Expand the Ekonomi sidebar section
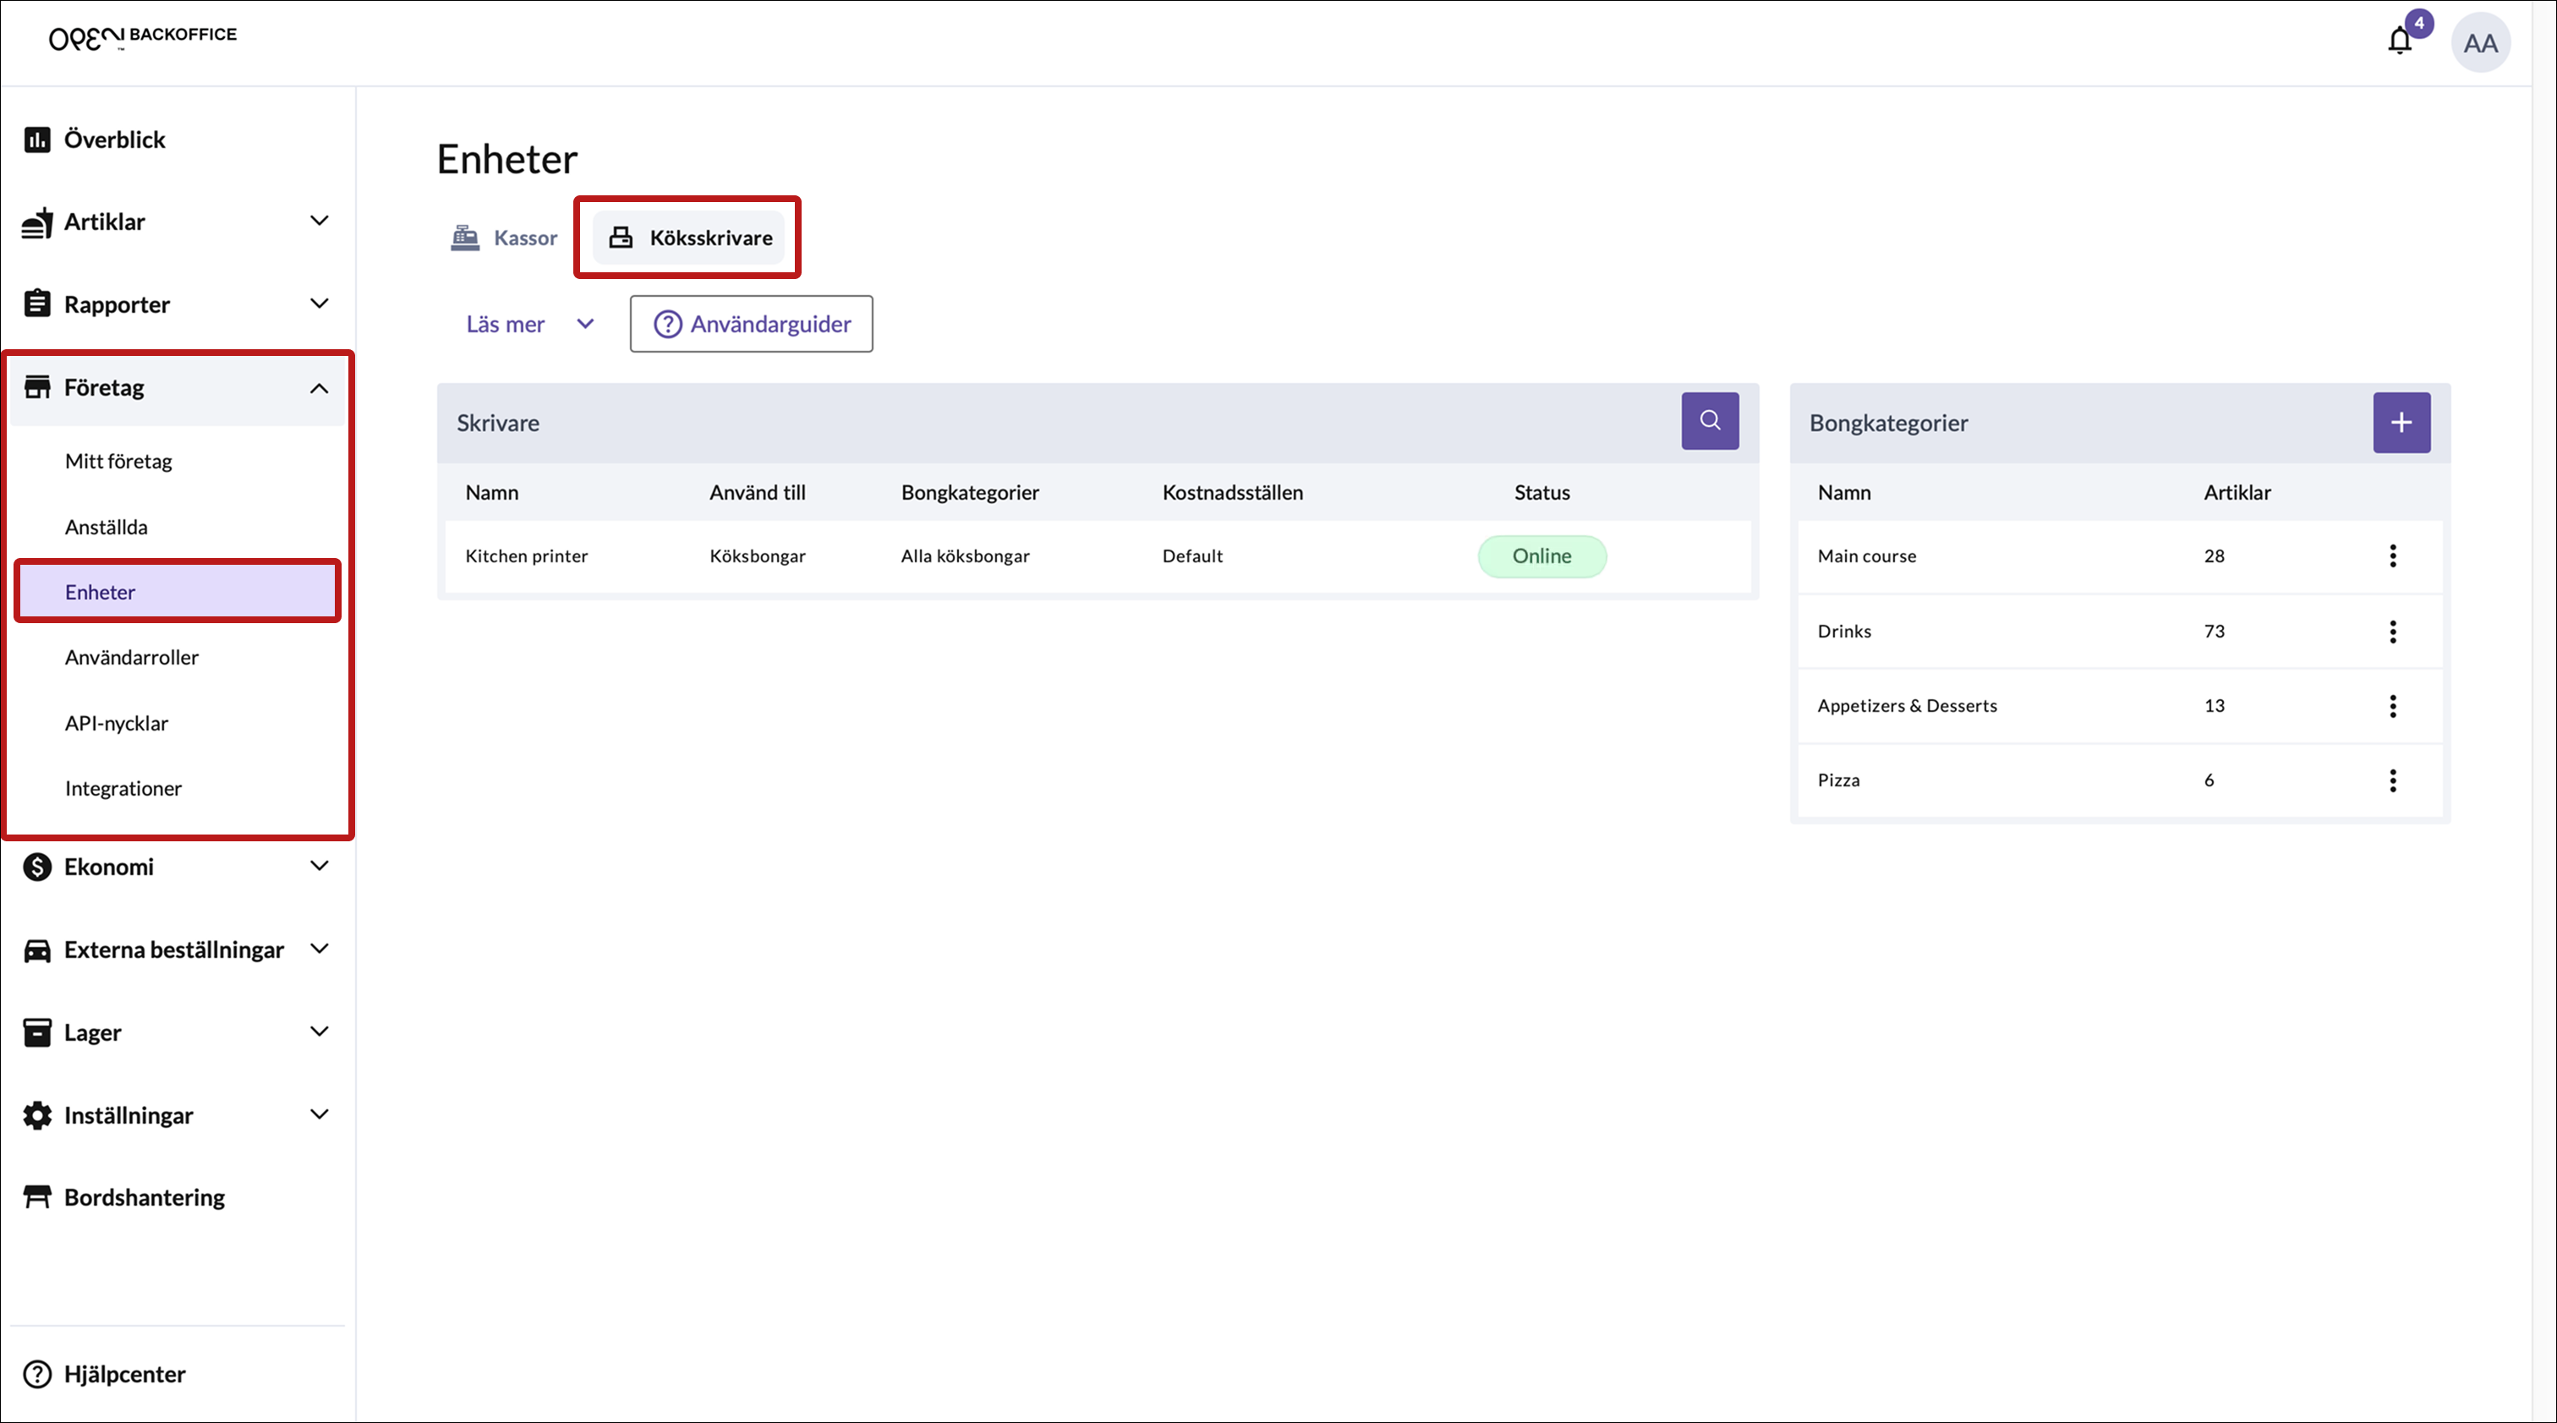The width and height of the screenshot is (2557, 1423). (x=318, y=867)
